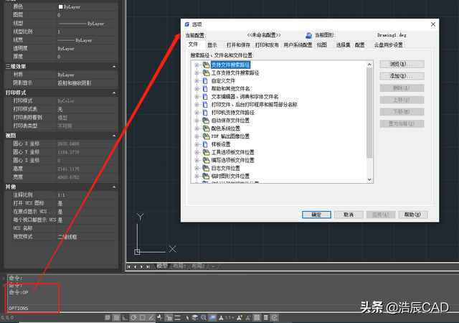Screen dimensions: 459x323
Task: Click stacked layers icon in status bar
Action: pyautogui.click(x=194, y=317)
